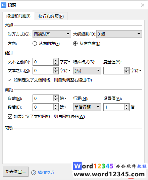
Task: Increase the 设置值 line spacing multiplier
Action: pyautogui.click(x=127, y=106)
